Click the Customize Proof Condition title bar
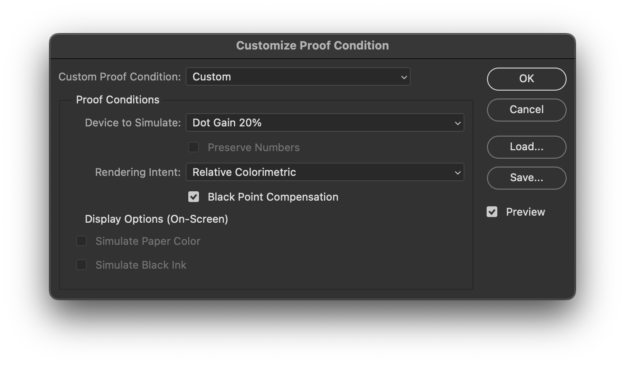 [x=312, y=46]
